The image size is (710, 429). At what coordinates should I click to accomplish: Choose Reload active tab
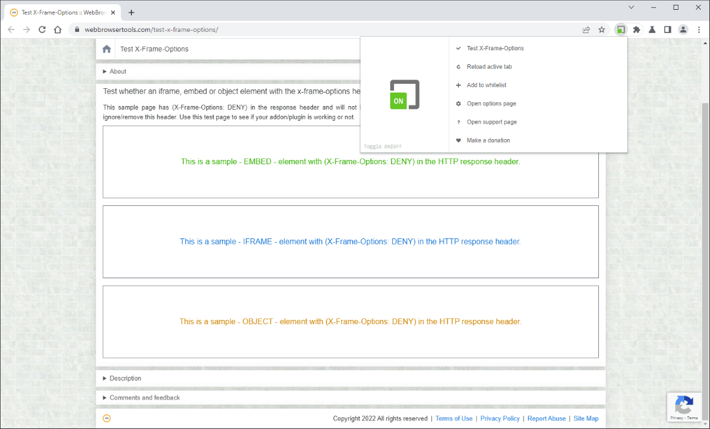pos(489,66)
